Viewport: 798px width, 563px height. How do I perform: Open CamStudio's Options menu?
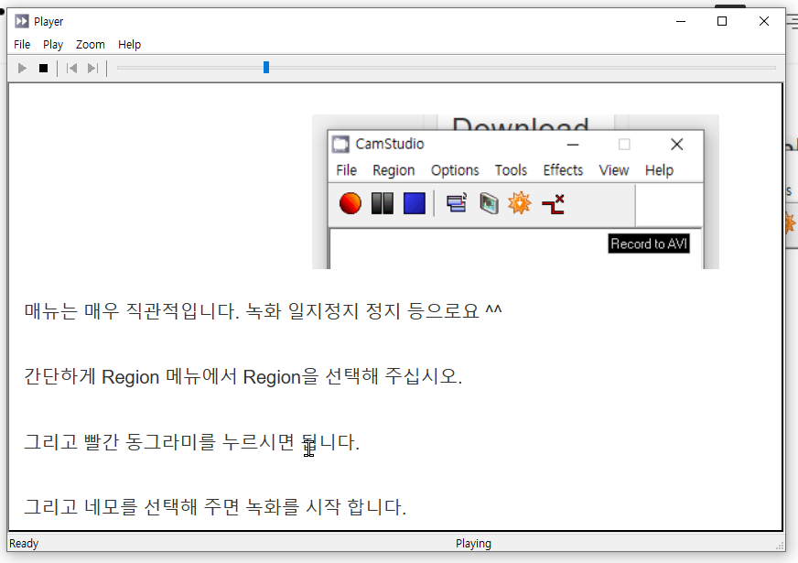pyautogui.click(x=455, y=170)
